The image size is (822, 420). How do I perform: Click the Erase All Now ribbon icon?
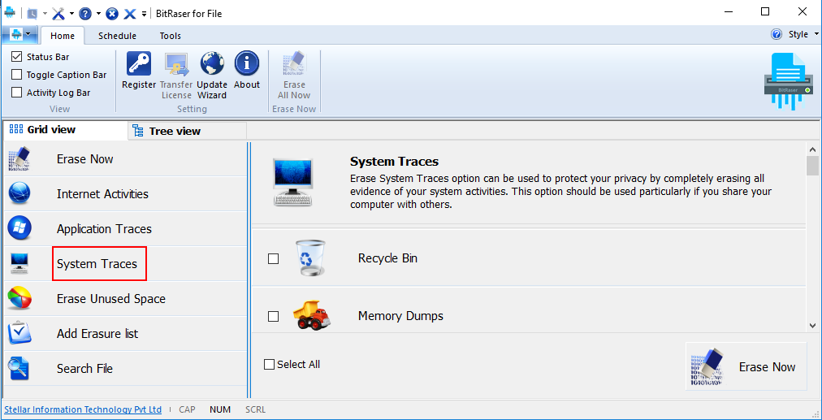click(294, 63)
